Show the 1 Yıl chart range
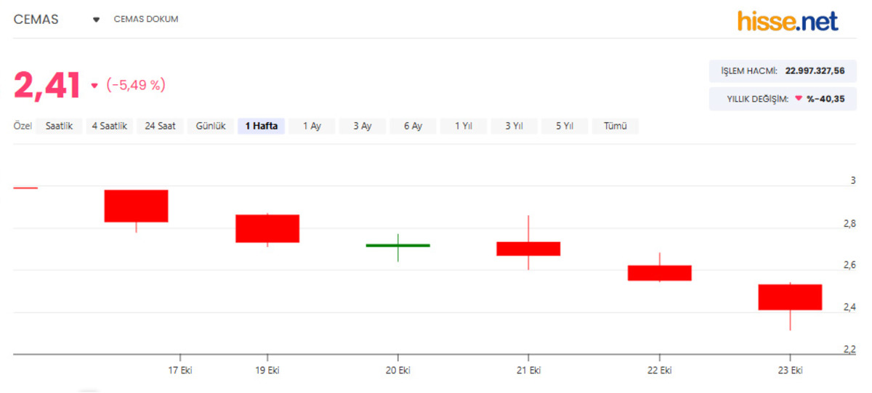Viewport: 872px width, 393px height. pyautogui.click(x=463, y=126)
